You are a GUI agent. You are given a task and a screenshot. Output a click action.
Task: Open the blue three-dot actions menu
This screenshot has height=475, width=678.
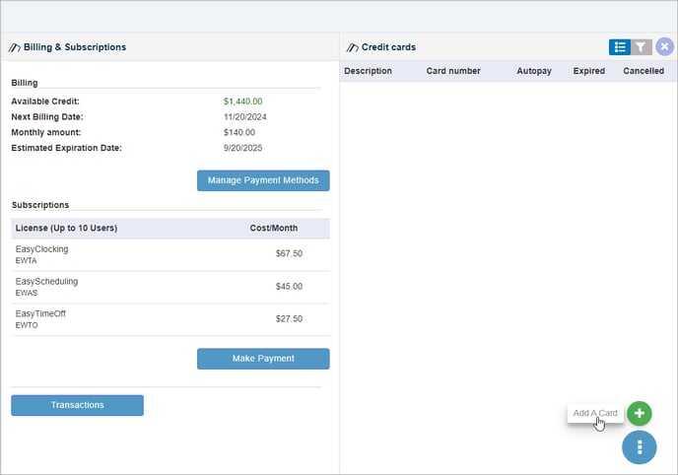[x=640, y=447]
